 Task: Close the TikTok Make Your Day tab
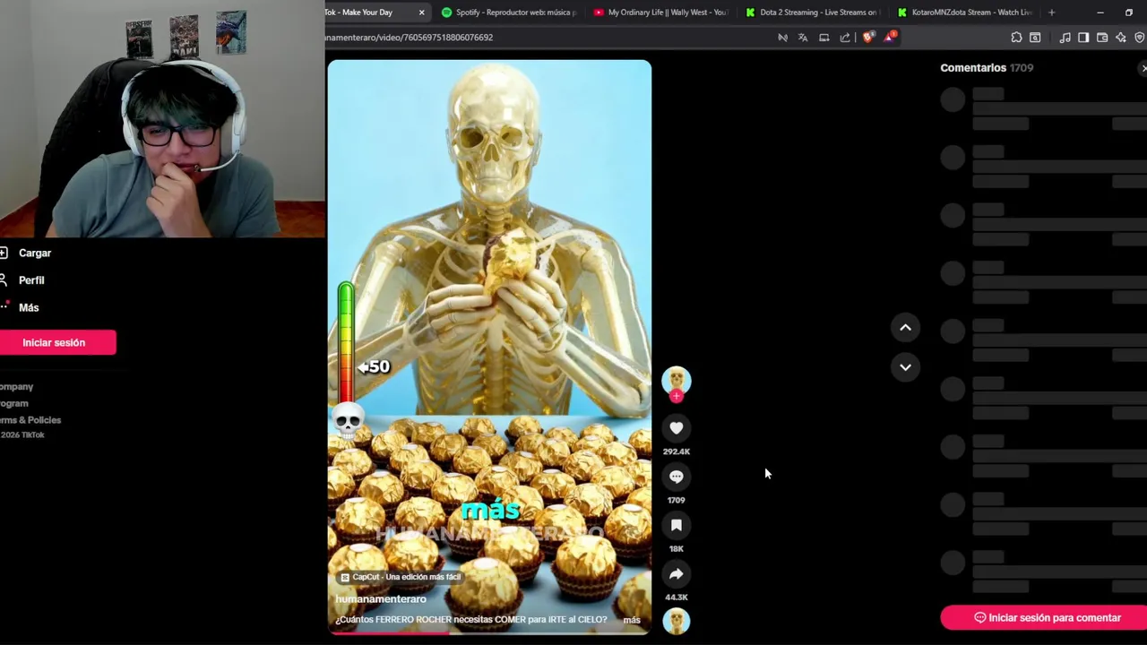pyautogui.click(x=421, y=13)
